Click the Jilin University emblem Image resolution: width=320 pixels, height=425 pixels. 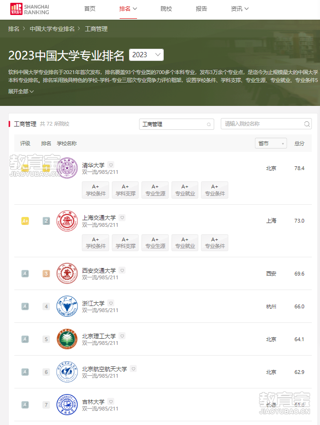(x=67, y=405)
